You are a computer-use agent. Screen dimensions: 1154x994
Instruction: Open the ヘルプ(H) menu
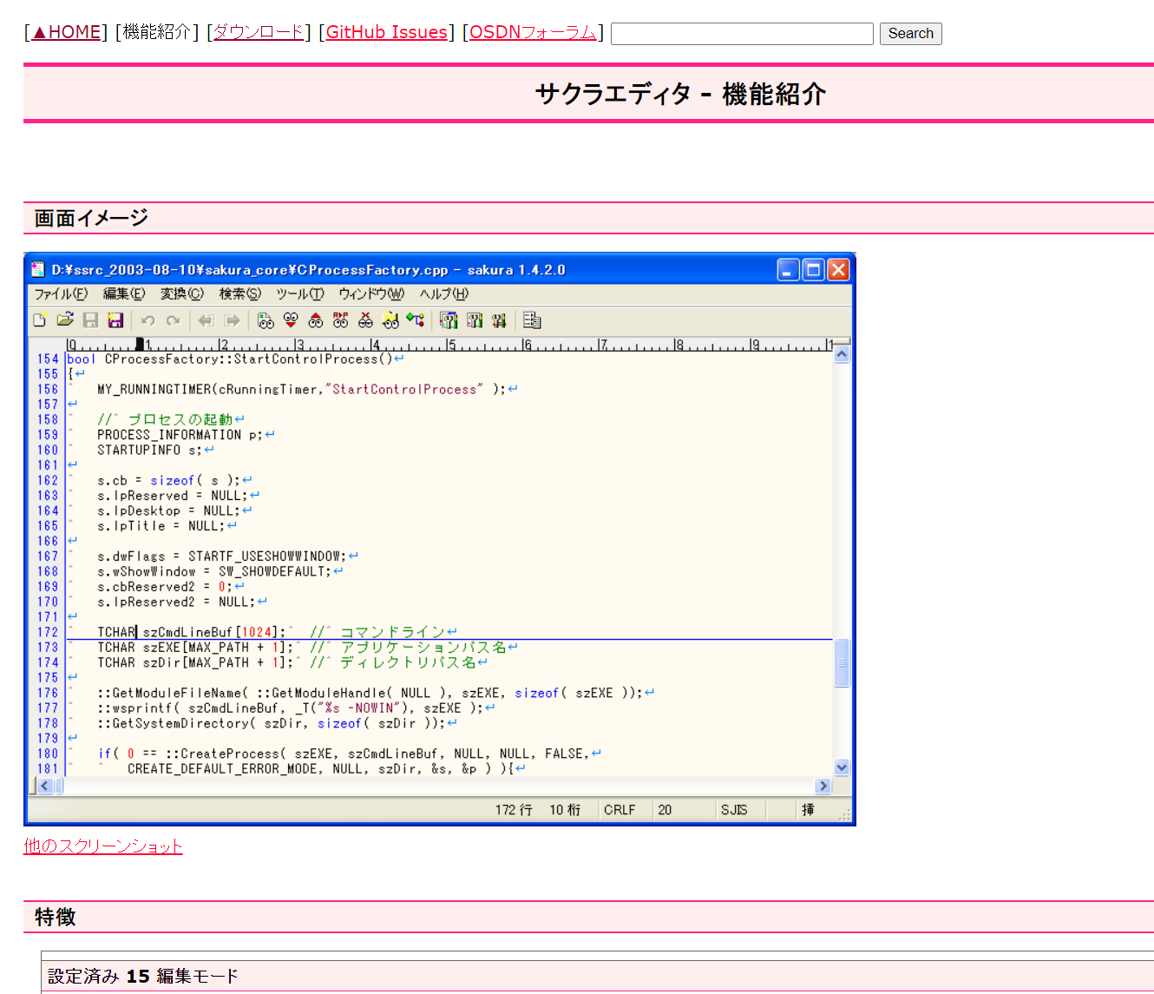(444, 293)
